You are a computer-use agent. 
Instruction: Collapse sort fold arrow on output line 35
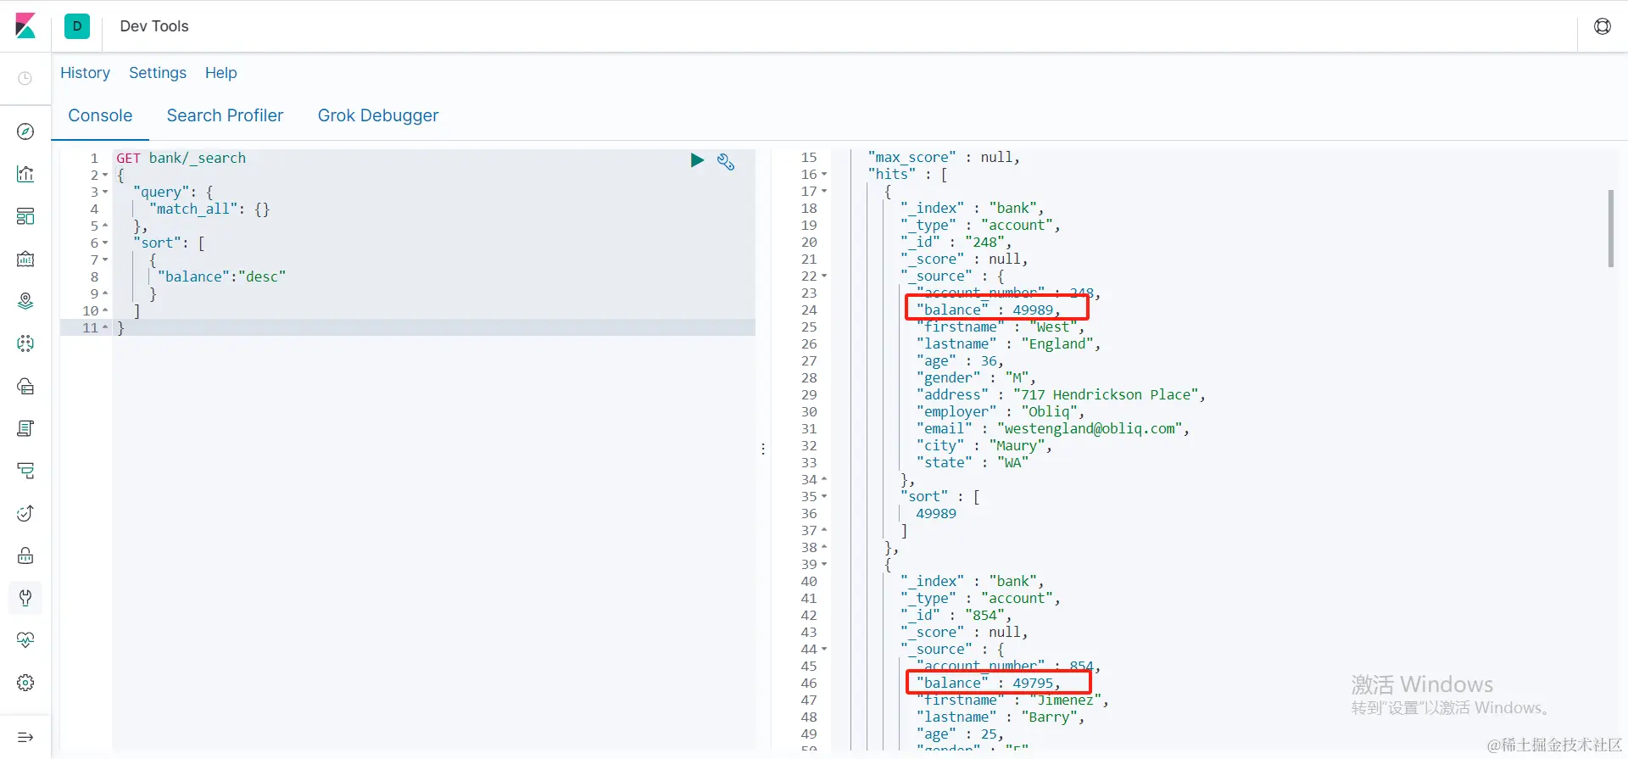tap(824, 497)
